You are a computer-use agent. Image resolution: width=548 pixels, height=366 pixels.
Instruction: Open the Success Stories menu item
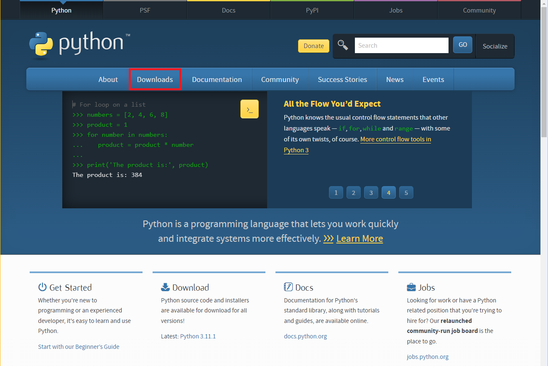pyautogui.click(x=342, y=79)
